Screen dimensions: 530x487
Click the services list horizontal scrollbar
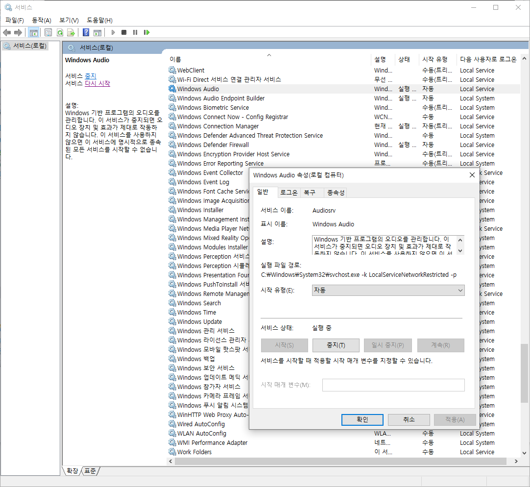340,461
